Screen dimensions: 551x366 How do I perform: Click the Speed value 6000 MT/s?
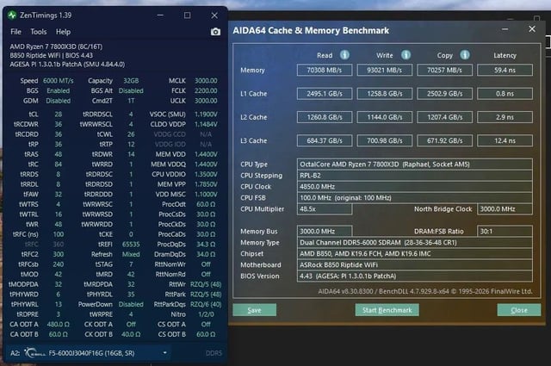pyautogui.click(x=58, y=80)
